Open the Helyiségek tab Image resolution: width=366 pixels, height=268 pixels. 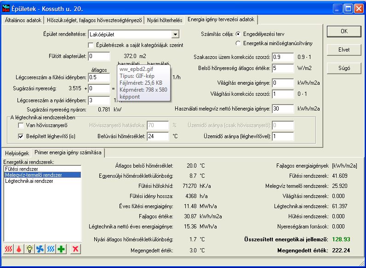[17, 153]
